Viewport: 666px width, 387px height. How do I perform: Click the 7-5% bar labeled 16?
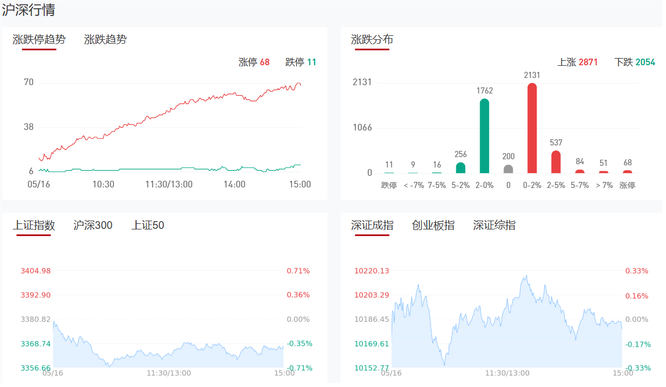(x=437, y=172)
